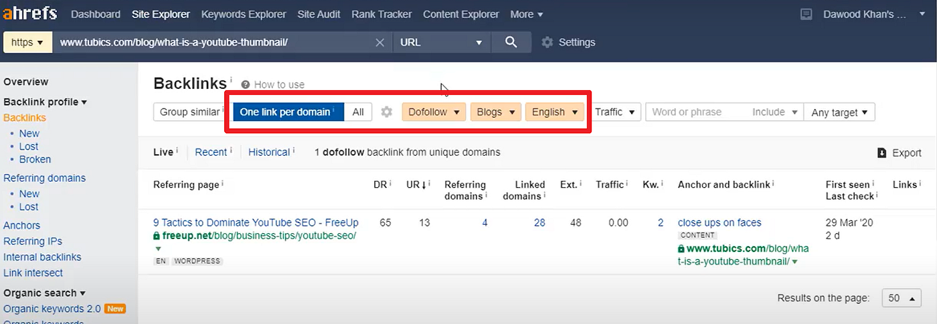Open Link intersect in sidebar
937x324 pixels.
click(33, 273)
